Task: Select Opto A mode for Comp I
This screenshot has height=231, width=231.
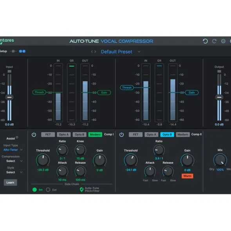Action: (64, 134)
